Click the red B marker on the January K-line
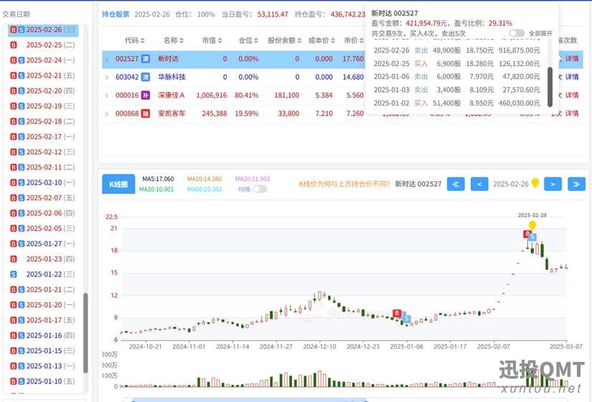This screenshot has height=402, width=592. point(397,313)
